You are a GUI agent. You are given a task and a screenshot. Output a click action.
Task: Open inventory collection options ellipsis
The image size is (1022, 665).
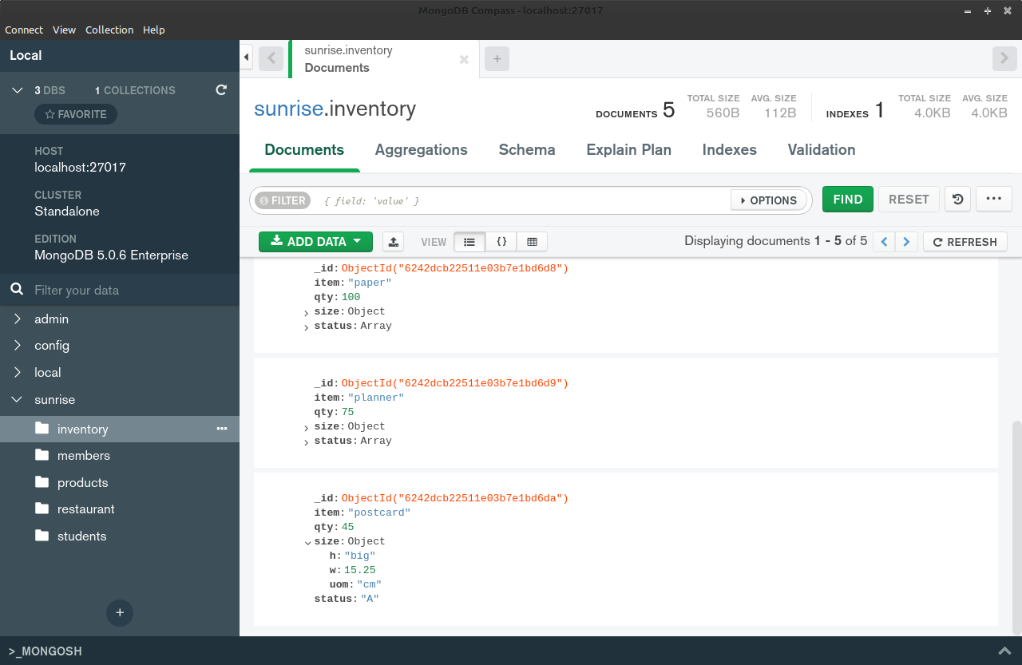pyautogui.click(x=222, y=429)
